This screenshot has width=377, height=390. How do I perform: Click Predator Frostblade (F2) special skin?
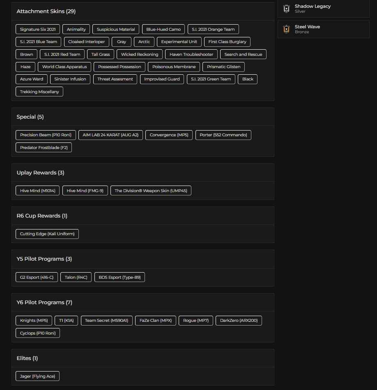[44, 148]
